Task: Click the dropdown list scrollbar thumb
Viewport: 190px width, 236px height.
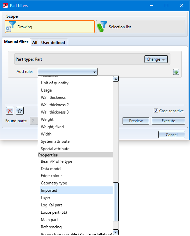Action: tap(116, 202)
